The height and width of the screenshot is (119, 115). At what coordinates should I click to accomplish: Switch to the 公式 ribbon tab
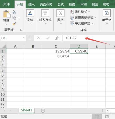point(60,4)
